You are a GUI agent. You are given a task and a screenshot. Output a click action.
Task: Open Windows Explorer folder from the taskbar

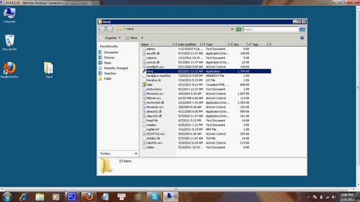coord(40,197)
